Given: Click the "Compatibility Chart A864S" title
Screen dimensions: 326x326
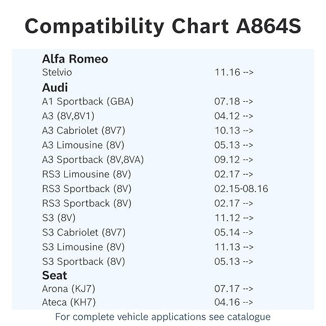Looking at the screenshot, I should point(162,25).
